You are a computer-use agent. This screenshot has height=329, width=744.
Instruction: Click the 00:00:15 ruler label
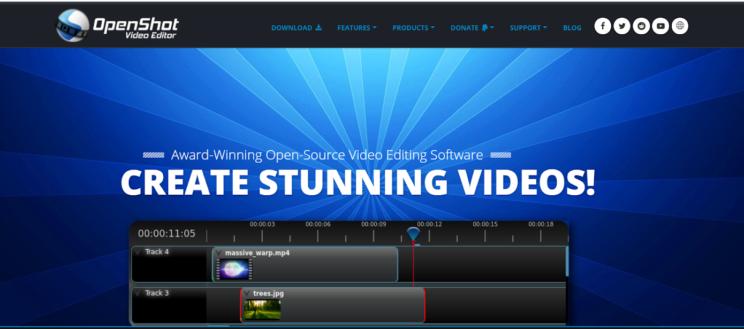coord(485,224)
